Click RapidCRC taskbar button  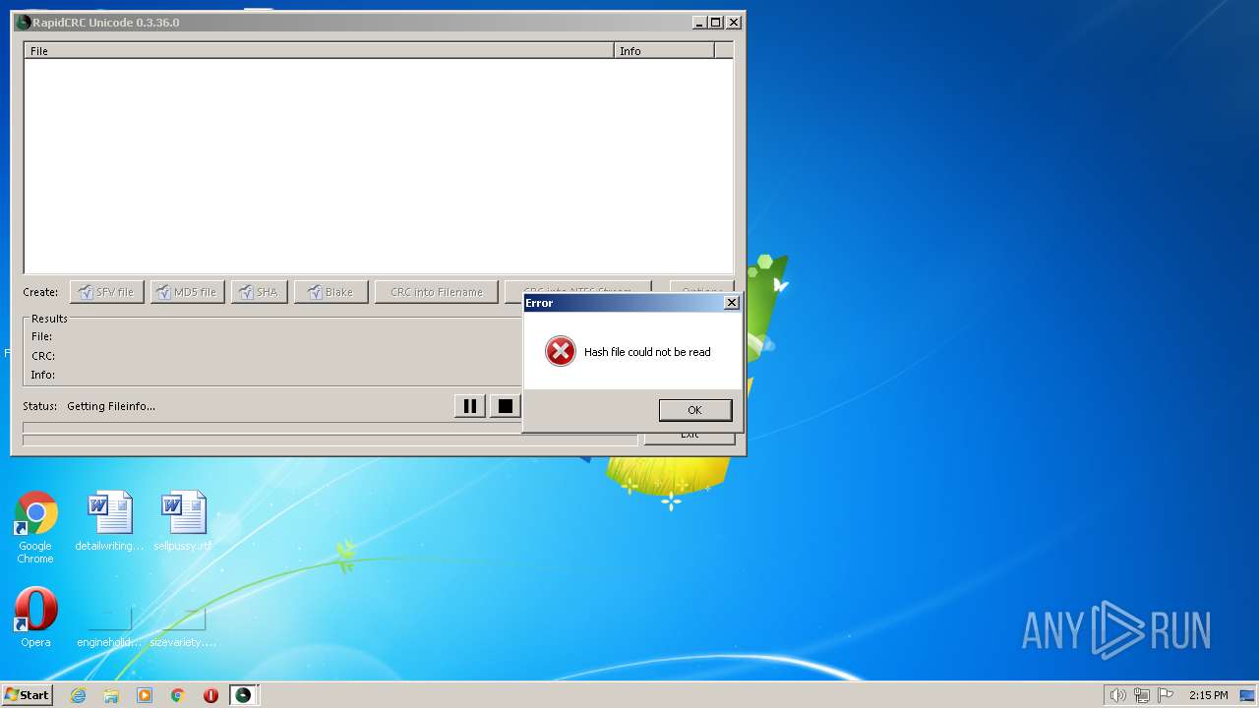pos(244,695)
